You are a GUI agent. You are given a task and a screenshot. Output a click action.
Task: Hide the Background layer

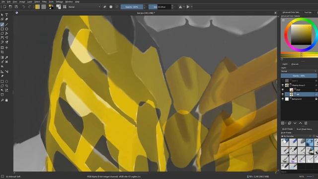(283, 99)
